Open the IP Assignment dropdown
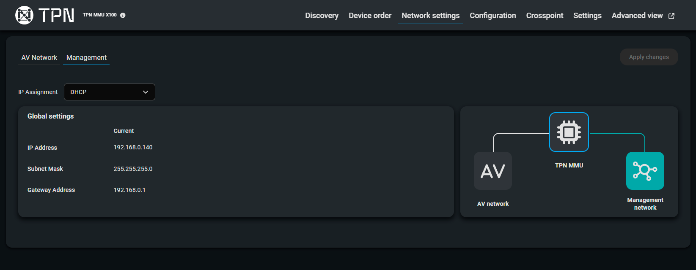This screenshot has width=696, height=270. tap(110, 92)
